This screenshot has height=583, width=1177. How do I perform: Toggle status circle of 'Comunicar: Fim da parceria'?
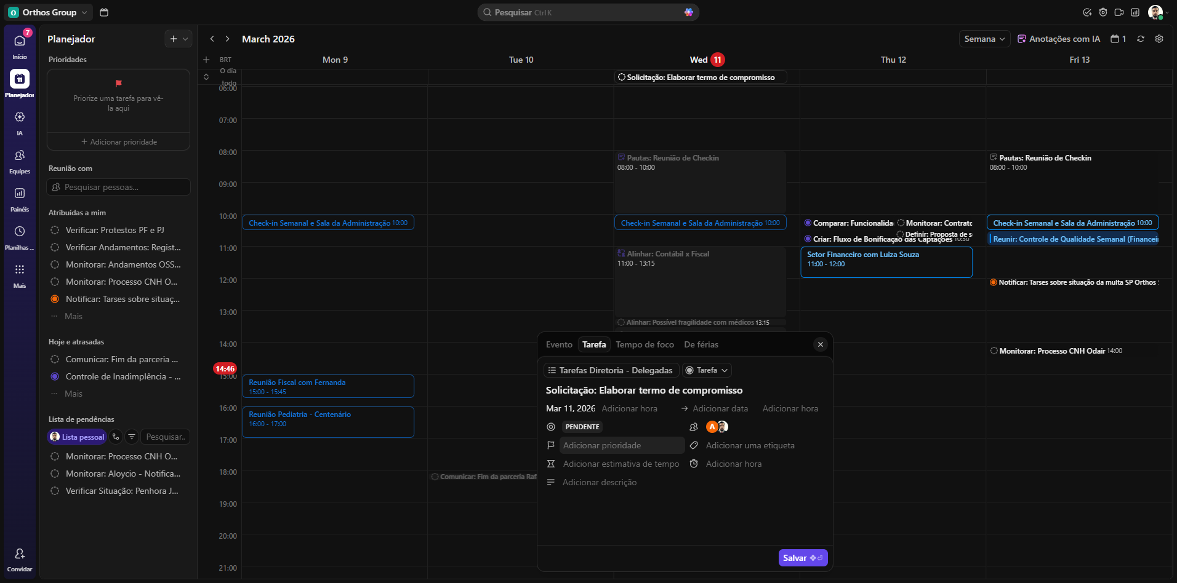coord(55,359)
